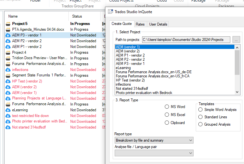Switch to the Create Quote tab

[122, 24]
